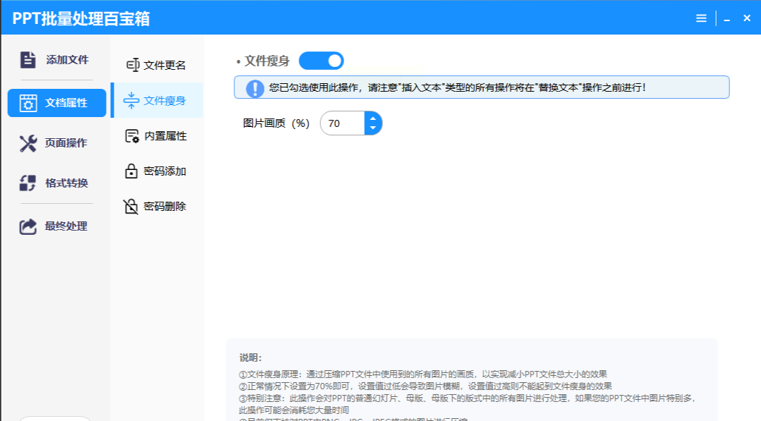Click the 添加文件 document icon
The height and width of the screenshot is (421, 761).
click(x=28, y=60)
